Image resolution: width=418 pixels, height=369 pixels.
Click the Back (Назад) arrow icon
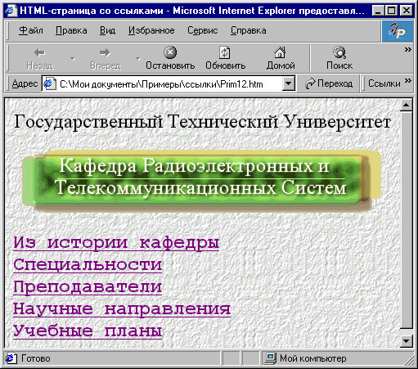[40, 52]
